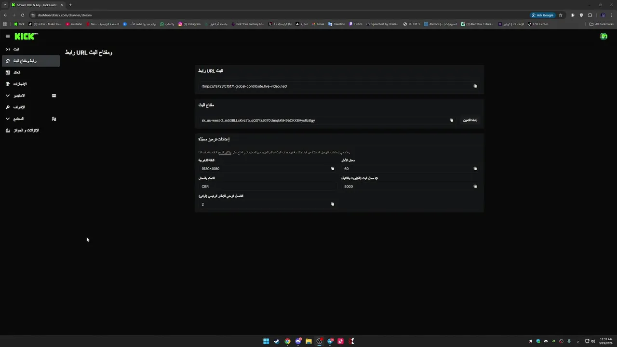Open the All Bookmarks folder dropdown
Image resolution: width=617 pixels, height=347 pixels.
[601, 24]
